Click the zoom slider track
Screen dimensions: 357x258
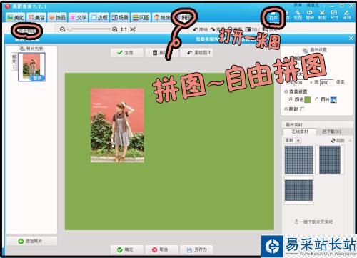[89, 29]
